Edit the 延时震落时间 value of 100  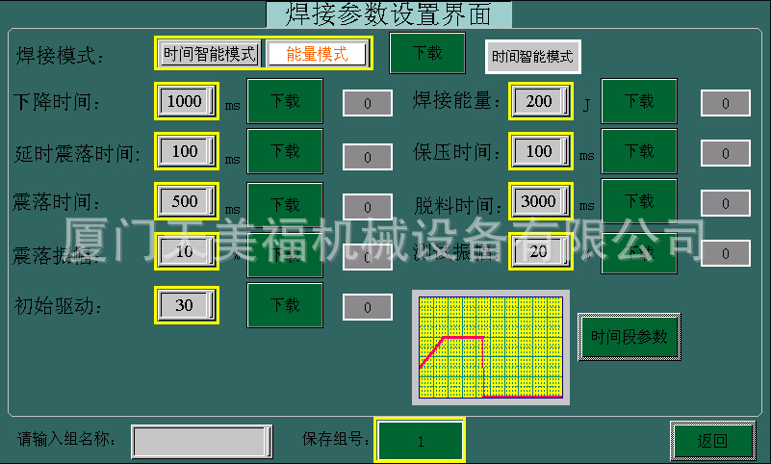coord(186,151)
